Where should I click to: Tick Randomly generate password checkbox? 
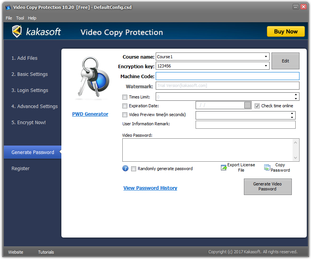tap(134, 169)
